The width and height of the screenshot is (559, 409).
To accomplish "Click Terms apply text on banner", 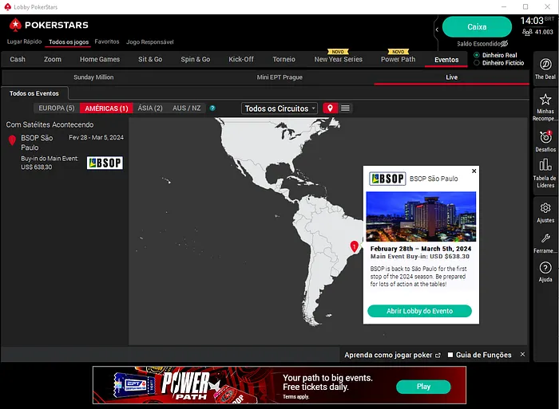I will 296,397.
